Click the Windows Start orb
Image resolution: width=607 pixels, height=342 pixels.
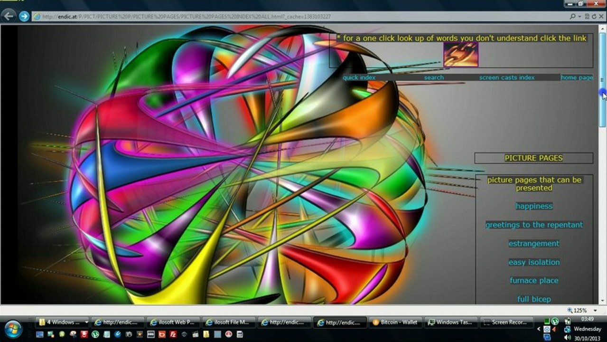(x=13, y=329)
